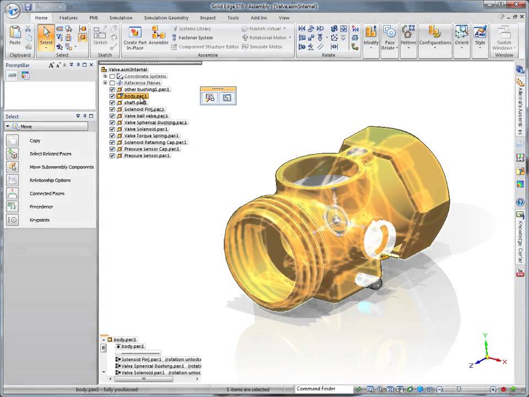Click the Connected Faces icon
Screen dimensions: 529x397
pos(13,194)
